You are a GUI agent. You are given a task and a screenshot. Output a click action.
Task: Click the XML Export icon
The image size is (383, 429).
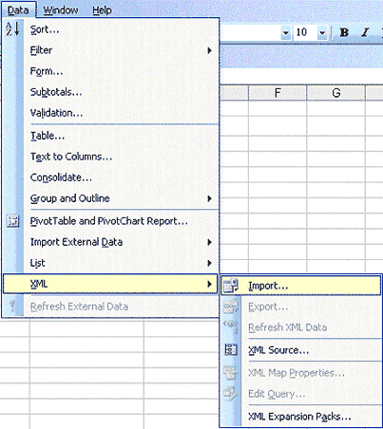coord(231,307)
